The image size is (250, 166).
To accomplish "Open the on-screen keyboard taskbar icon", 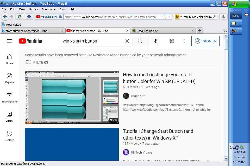I will tap(246, 15).
